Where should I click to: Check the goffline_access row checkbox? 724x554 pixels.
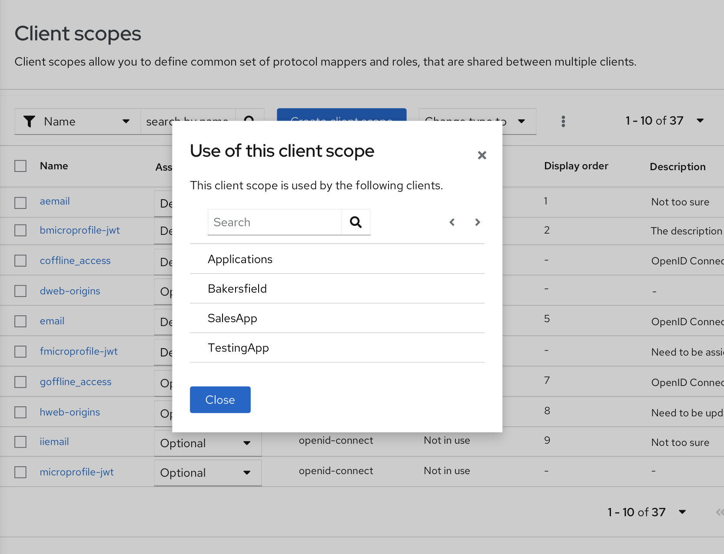[20, 382]
